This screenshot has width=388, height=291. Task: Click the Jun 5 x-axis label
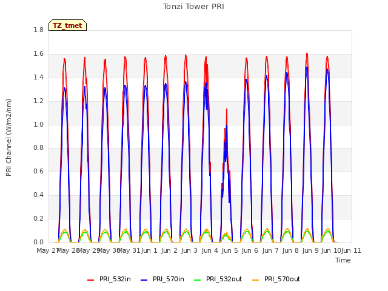pyautogui.click(x=230, y=250)
